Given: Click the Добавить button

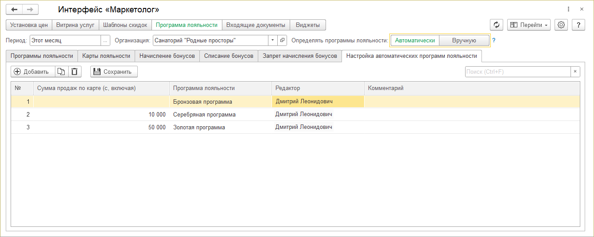Looking at the screenshot, I should [32, 71].
